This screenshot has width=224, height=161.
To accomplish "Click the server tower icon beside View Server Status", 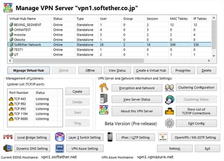I will (104, 99).
